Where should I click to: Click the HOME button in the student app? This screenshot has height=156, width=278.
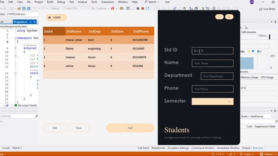click(x=56, y=17)
